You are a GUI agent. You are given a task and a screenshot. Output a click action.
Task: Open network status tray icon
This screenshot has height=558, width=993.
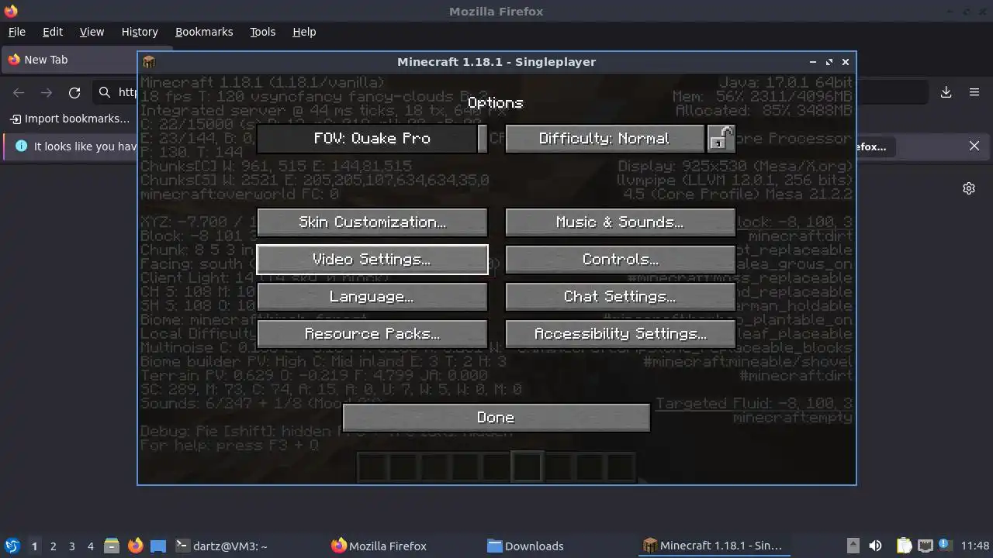coord(925,546)
